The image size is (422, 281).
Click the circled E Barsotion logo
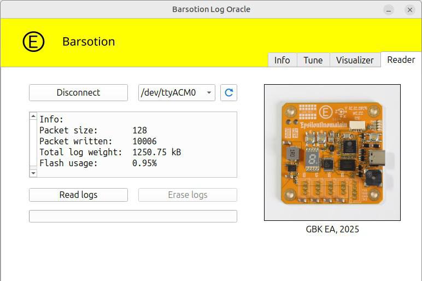coord(33,42)
